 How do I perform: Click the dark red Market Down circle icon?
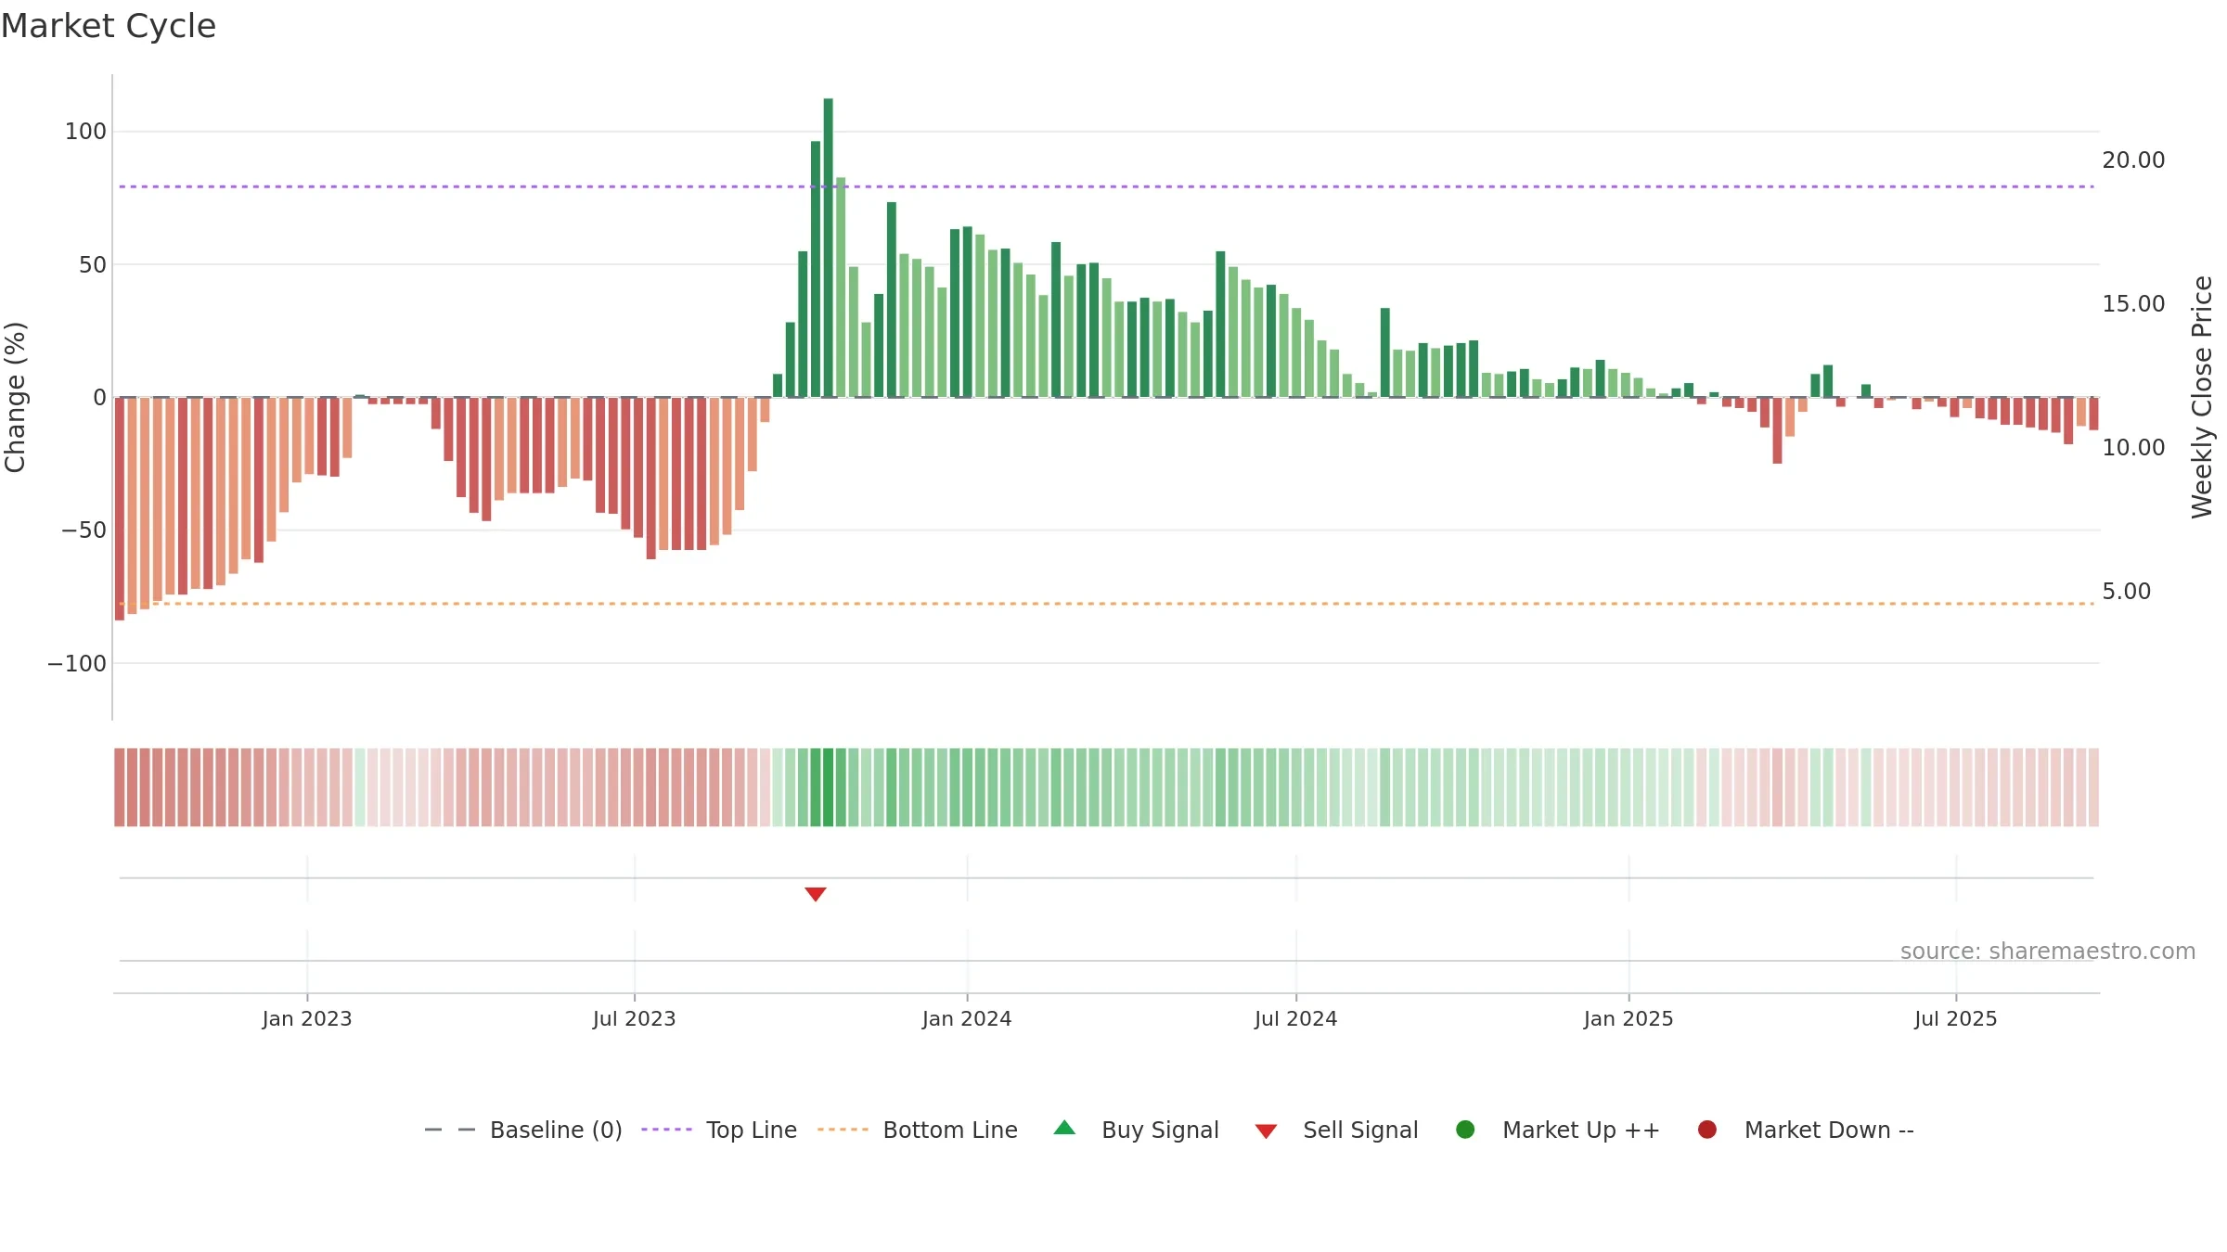tap(1707, 1130)
